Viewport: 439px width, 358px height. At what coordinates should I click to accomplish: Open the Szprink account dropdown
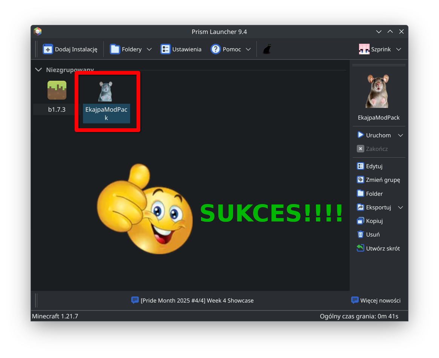point(380,49)
